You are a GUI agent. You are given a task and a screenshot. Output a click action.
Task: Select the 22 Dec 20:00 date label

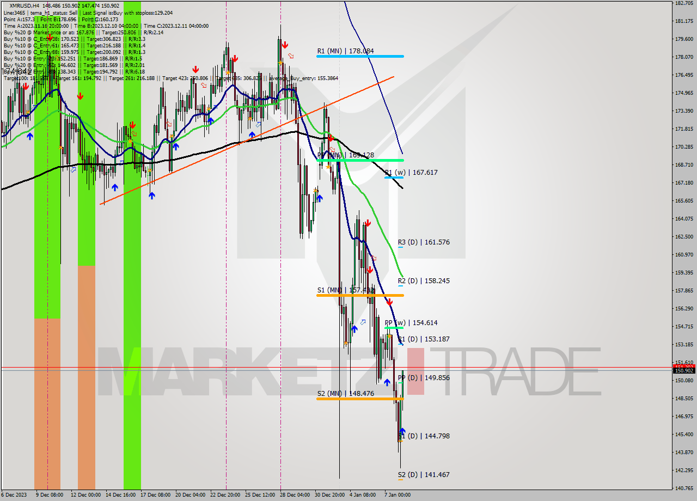(x=225, y=494)
